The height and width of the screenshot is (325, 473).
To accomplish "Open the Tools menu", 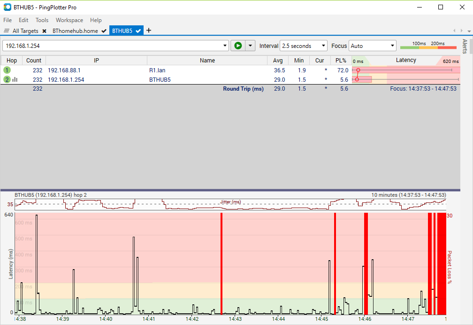I will [x=42, y=20].
